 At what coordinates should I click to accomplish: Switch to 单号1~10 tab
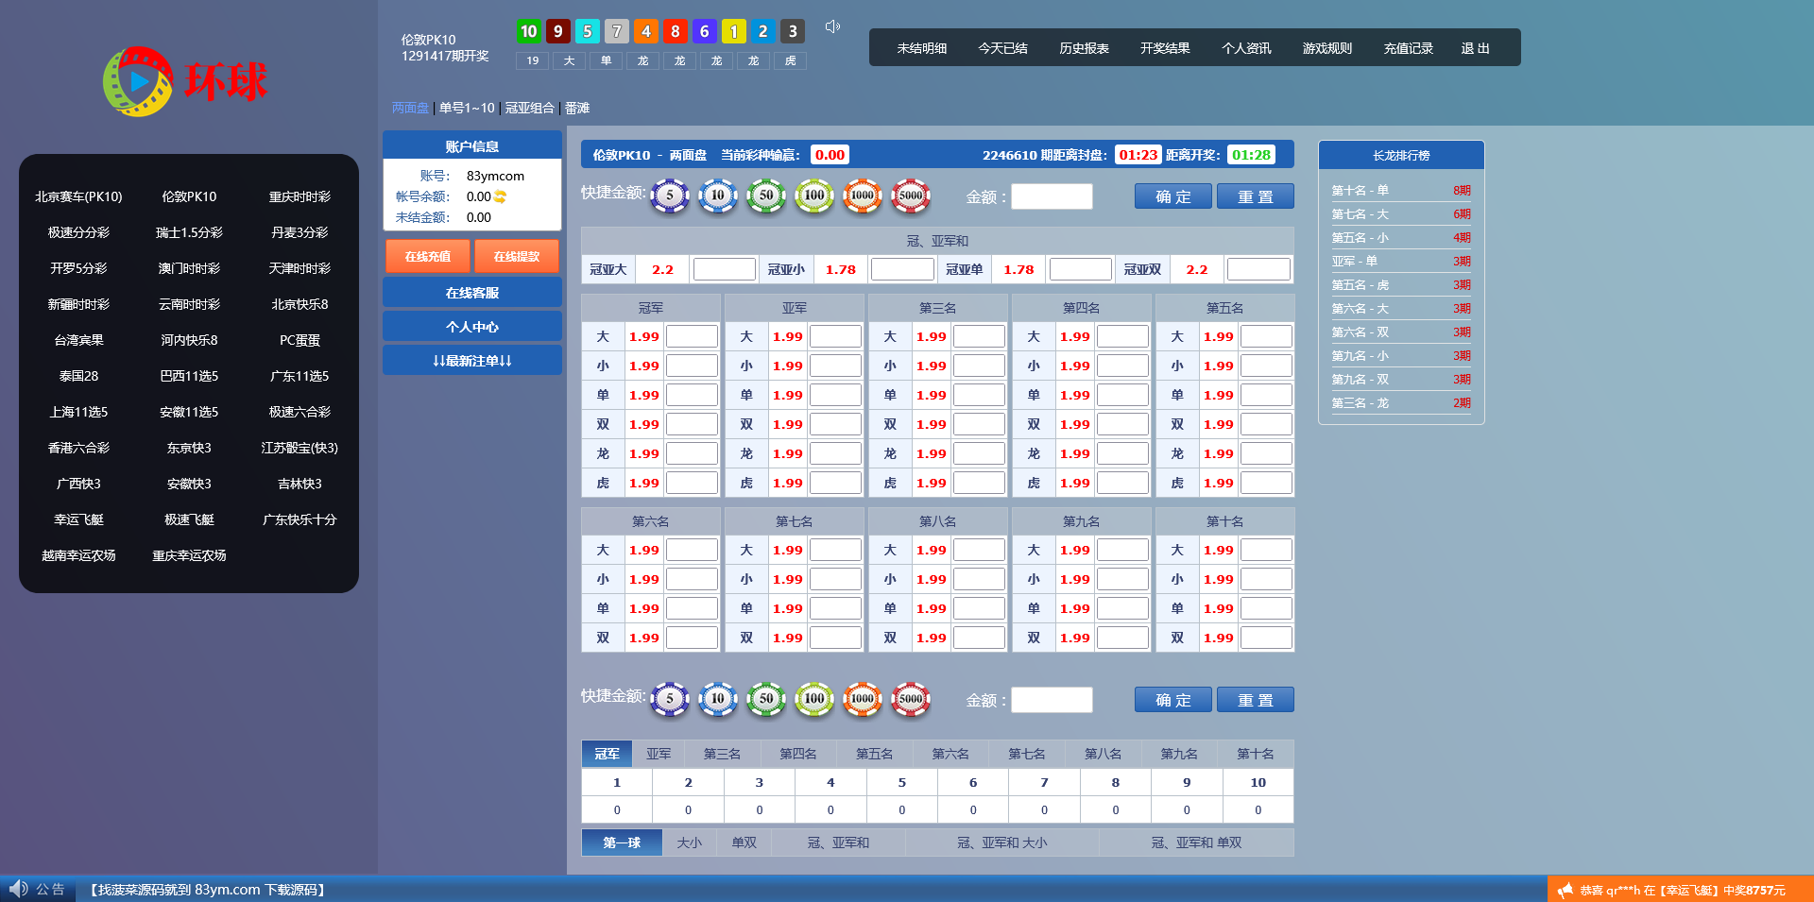(467, 108)
